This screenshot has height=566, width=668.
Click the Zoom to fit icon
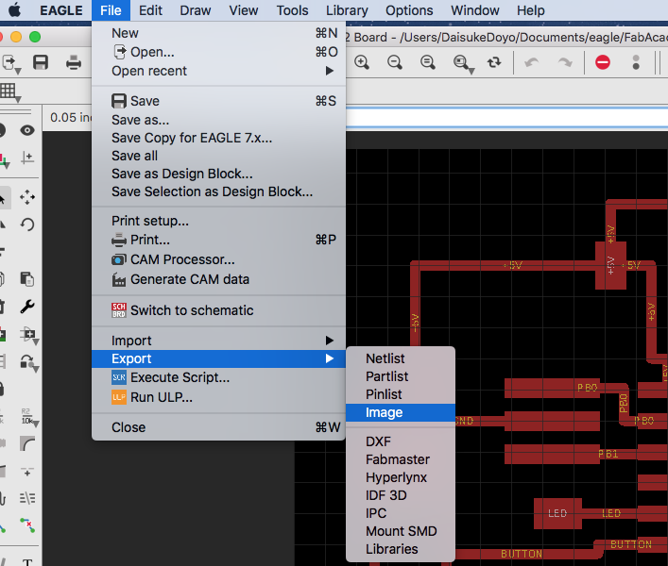(x=428, y=62)
